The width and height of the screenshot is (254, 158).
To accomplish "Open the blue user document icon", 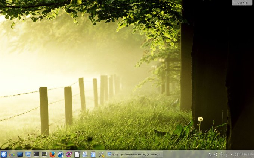I will (x=85, y=154).
